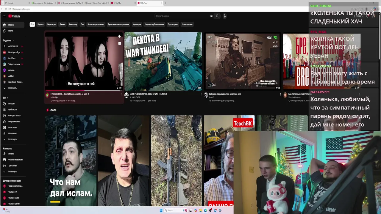
Task: Select the Экшен и приключения chip
Action: tap(96, 24)
